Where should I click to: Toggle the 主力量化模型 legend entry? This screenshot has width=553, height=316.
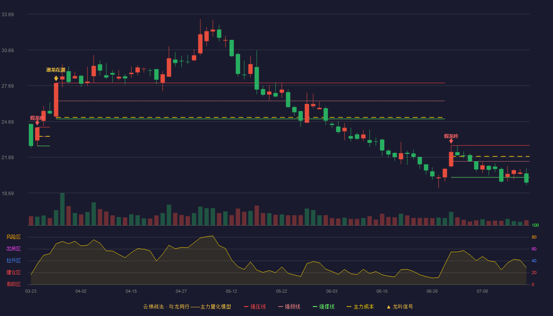pos(187,307)
